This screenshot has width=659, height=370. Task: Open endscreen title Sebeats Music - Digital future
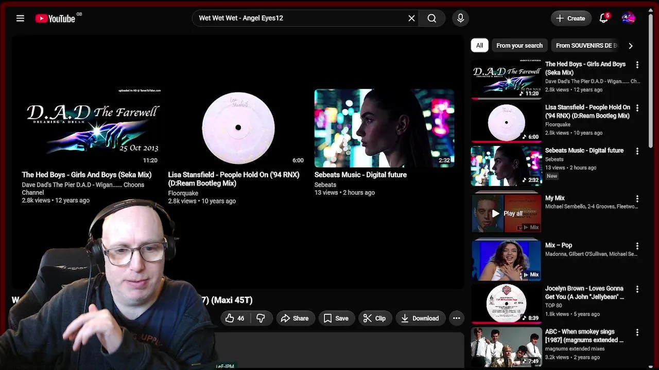(360, 175)
